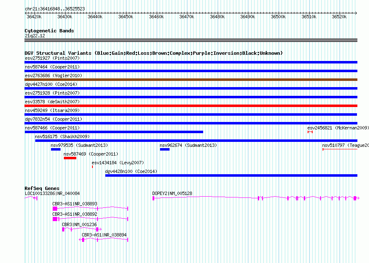Click the CBR3-AS1|NR_038894 transcript label
The image size is (369, 263).
point(104,235)
